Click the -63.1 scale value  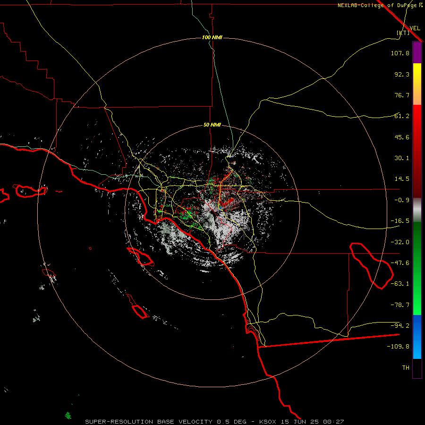[400, 284]
